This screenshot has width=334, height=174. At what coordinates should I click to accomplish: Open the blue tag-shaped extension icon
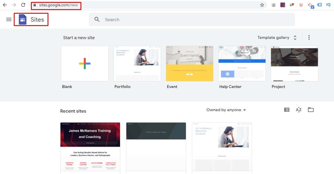(319, 5)
